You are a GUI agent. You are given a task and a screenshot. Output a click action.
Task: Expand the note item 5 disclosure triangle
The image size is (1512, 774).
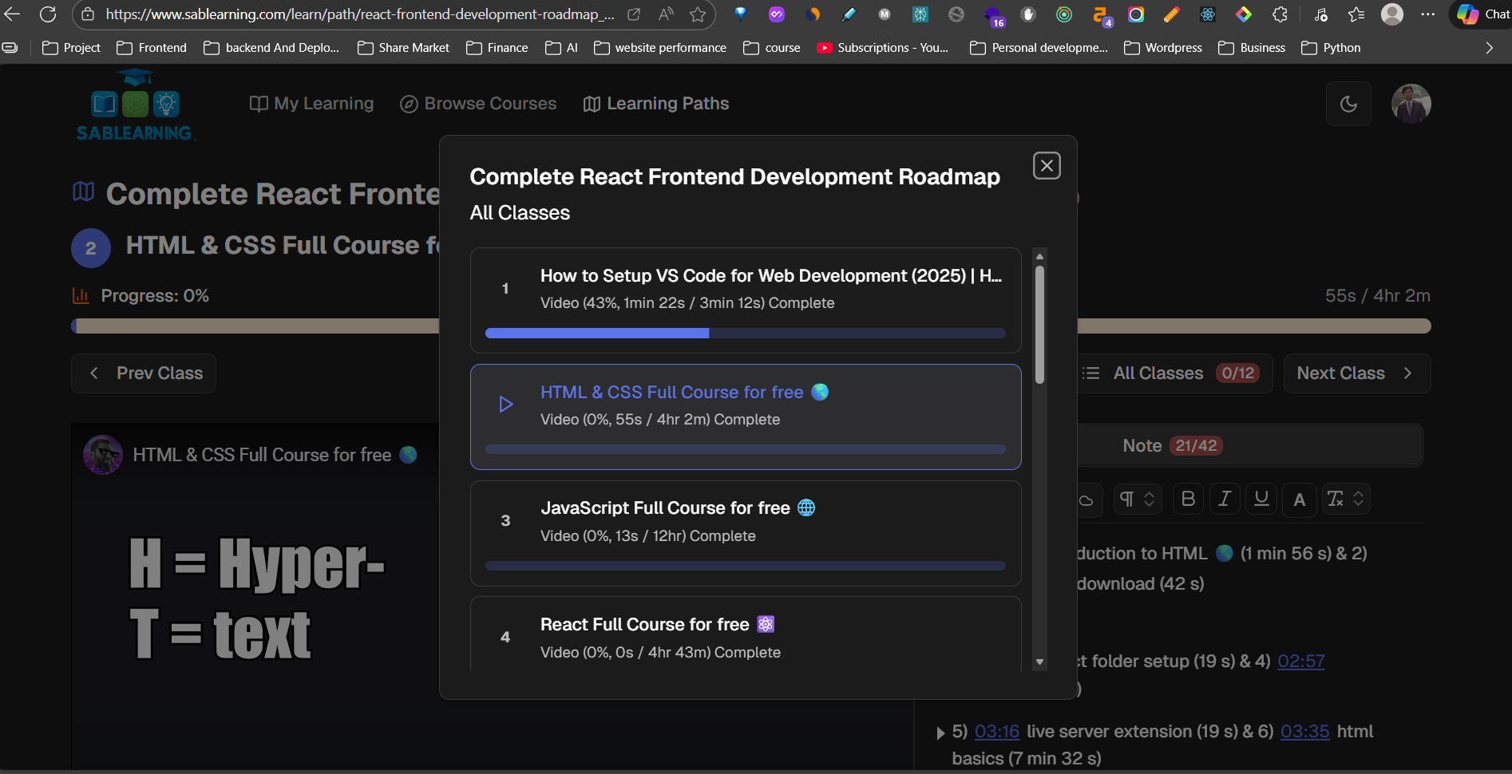point(940,733)
